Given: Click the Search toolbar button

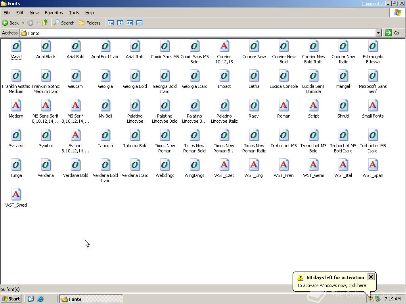Looking at the screenshot, I should [64, 23].
